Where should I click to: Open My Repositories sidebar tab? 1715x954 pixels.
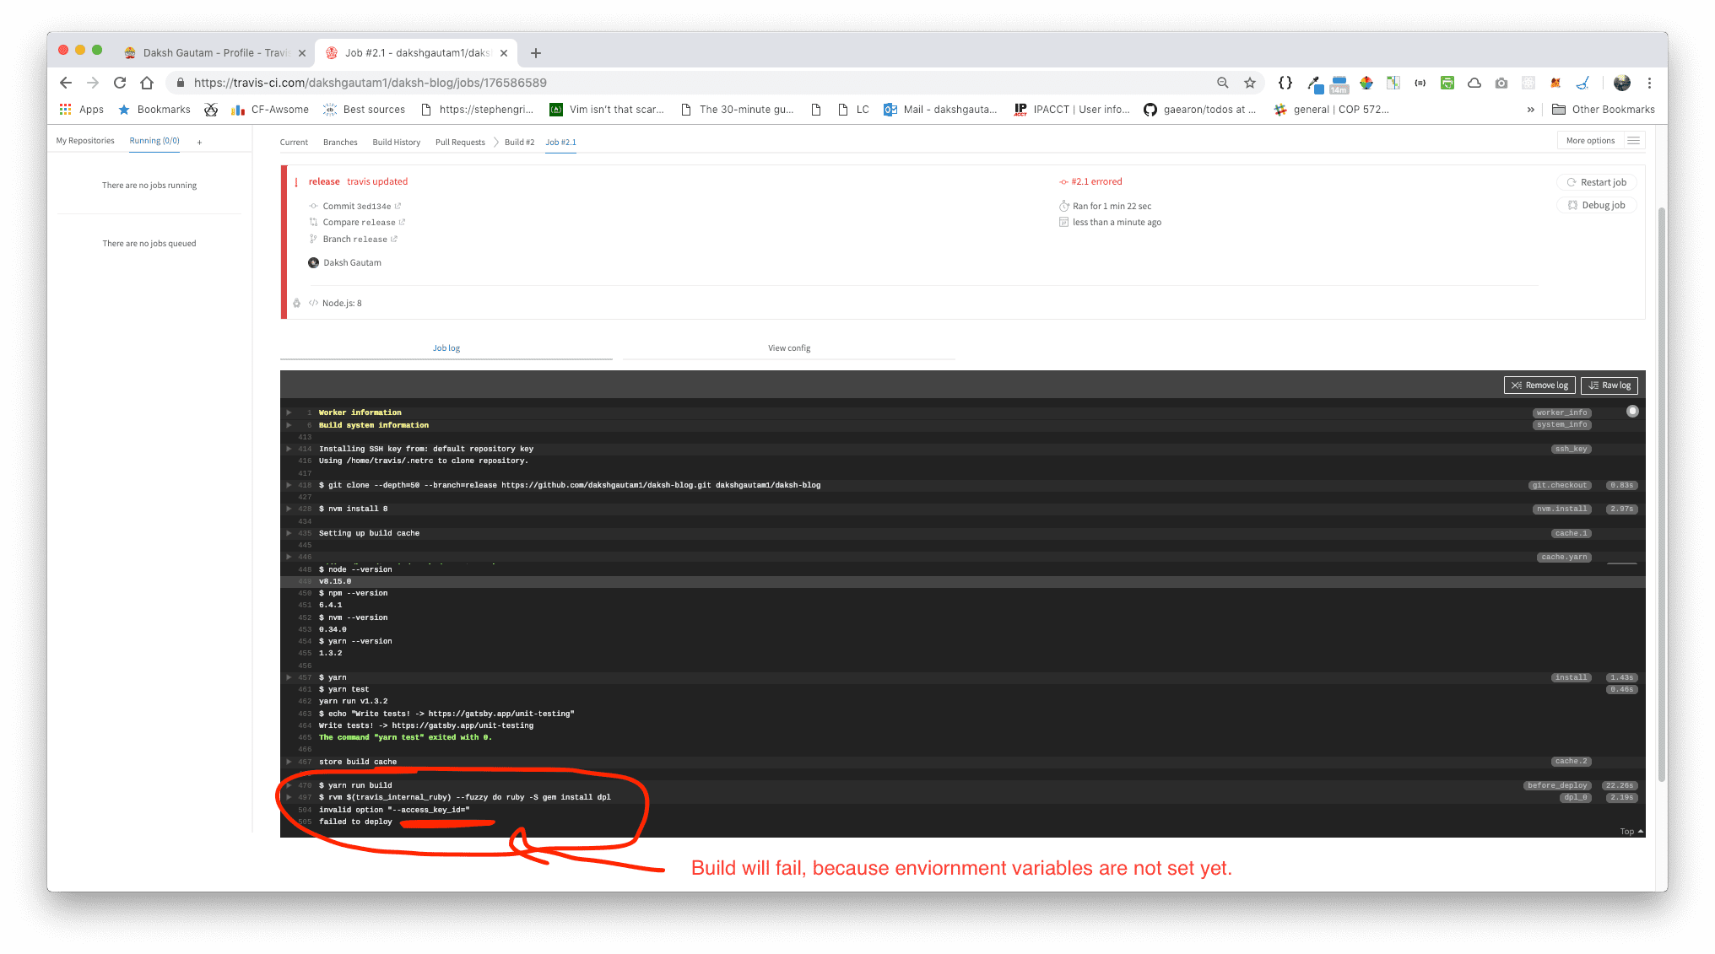tap(85, 141)
